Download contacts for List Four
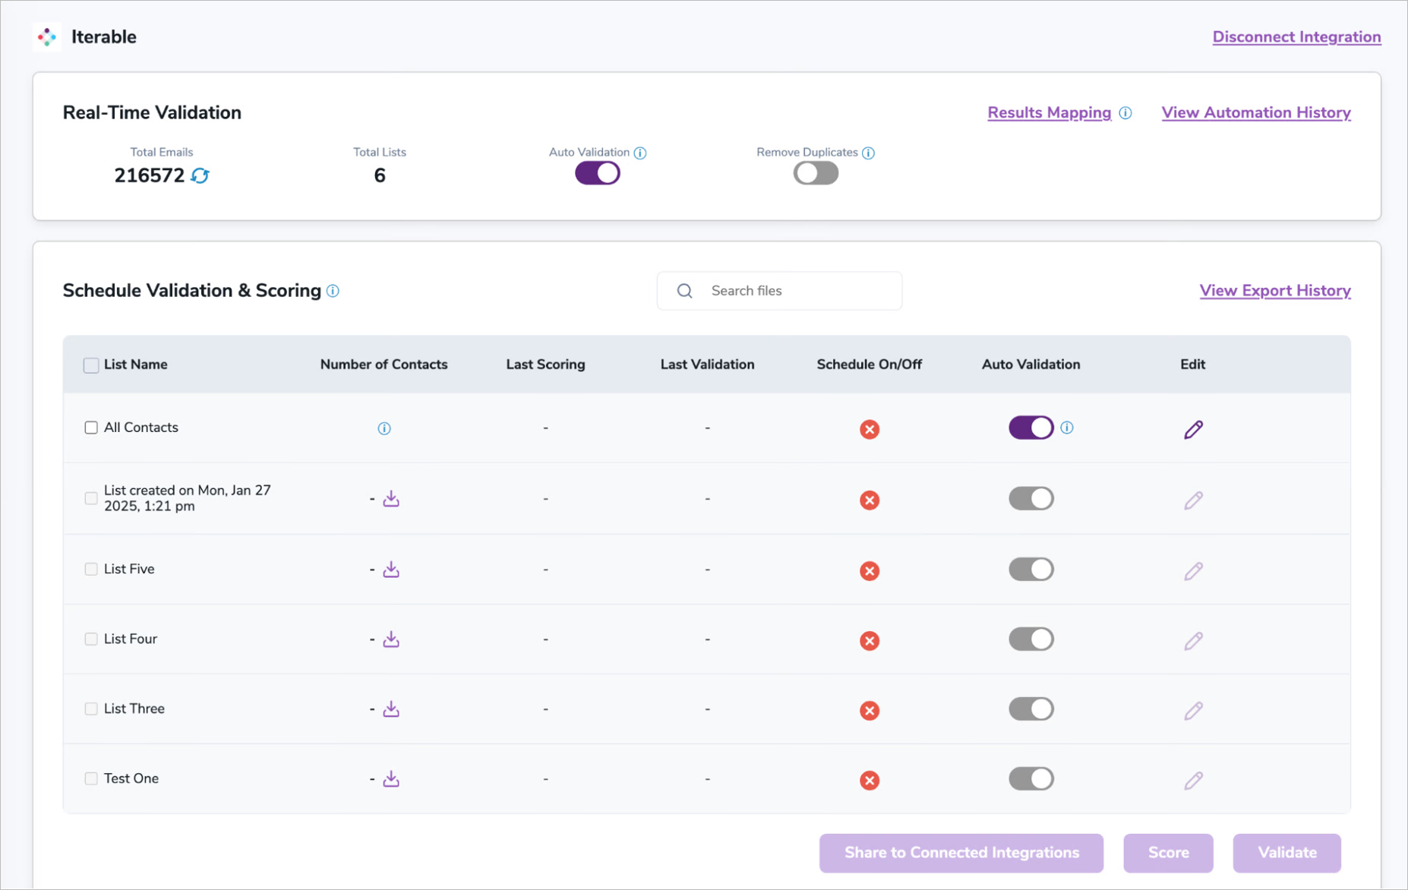This screenshot has height=890, width=1408. coord(391,639)
